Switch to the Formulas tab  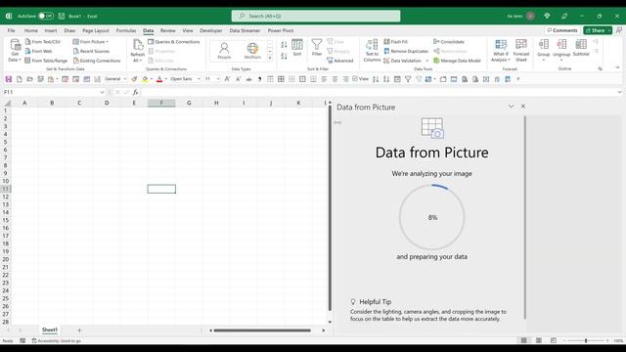click(x=126, y=30)
